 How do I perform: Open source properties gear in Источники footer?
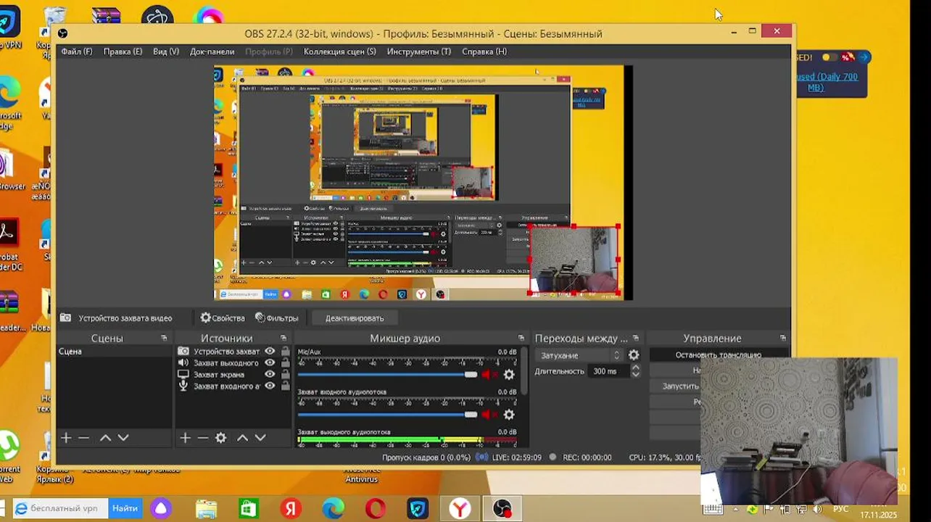click(x=221, y=438)
